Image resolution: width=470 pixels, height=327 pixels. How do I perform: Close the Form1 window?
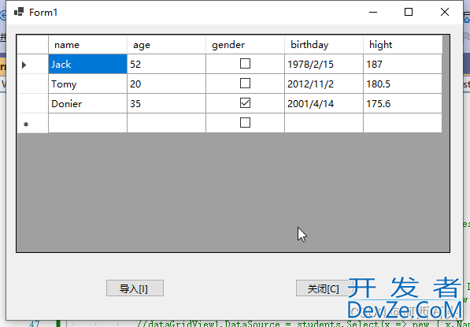(x=445, y=12)
